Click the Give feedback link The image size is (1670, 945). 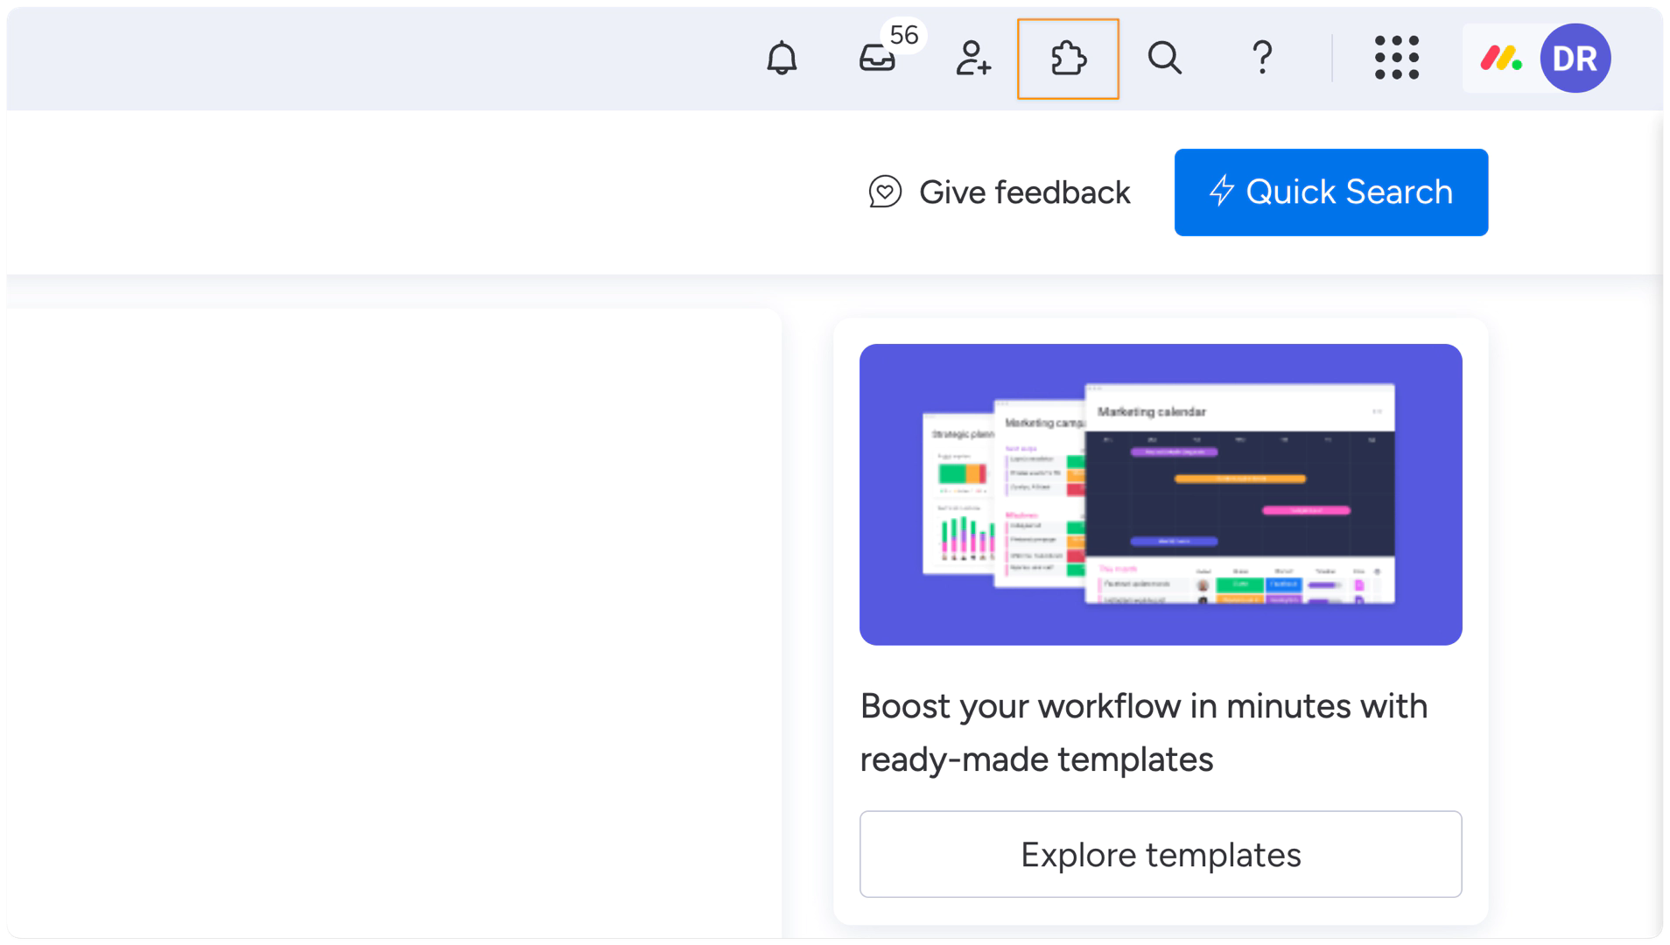(1024, 192)
